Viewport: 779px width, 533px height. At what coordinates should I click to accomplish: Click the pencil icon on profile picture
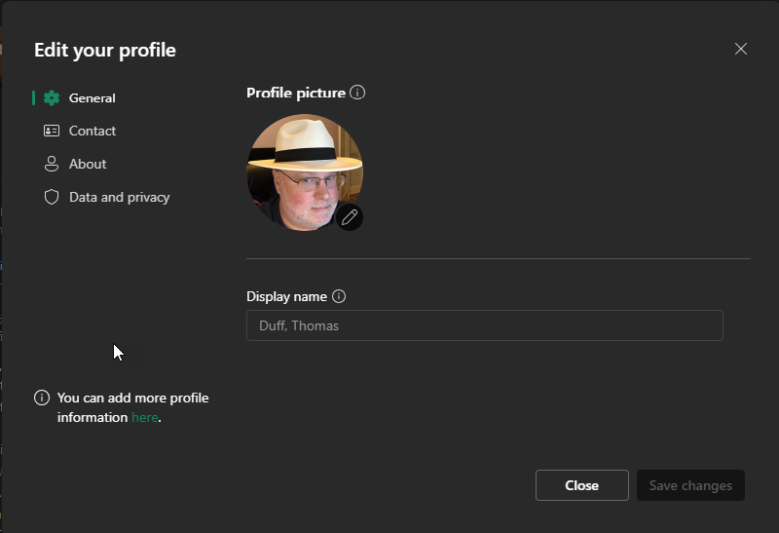pos(350,217)
